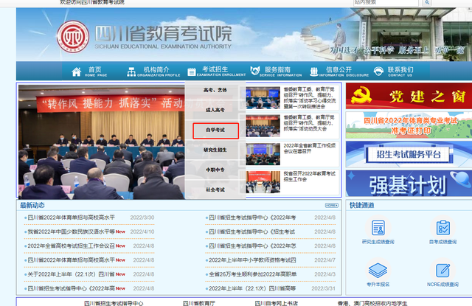Open news 四川省招生考试指导中心《2022年考
This screenshot has width=472, height=306.
[x=252, y=218]
